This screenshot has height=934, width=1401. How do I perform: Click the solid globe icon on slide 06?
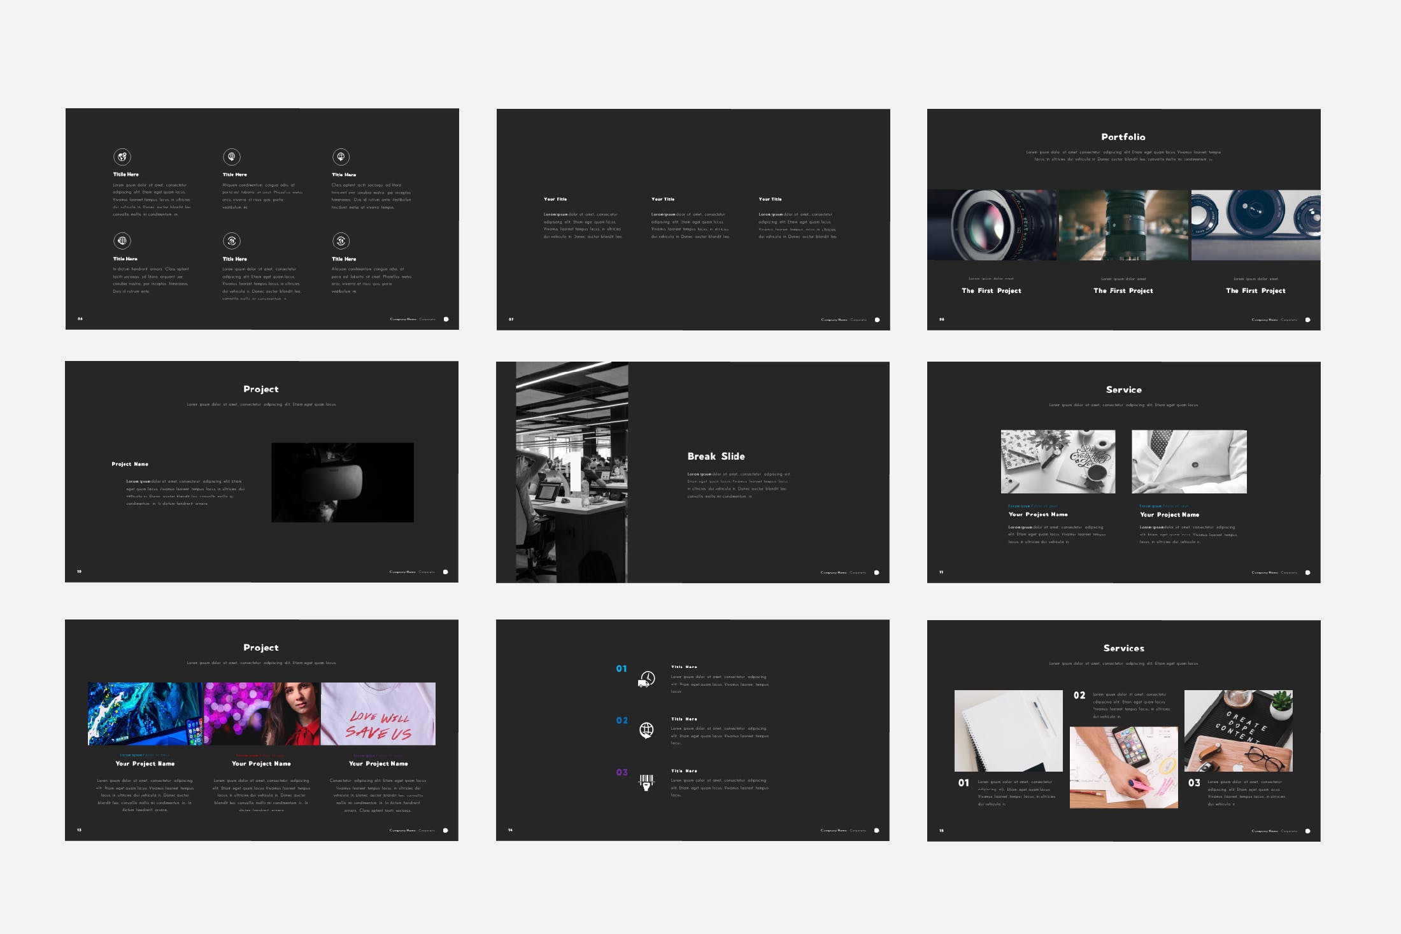(x=122, y=241)
